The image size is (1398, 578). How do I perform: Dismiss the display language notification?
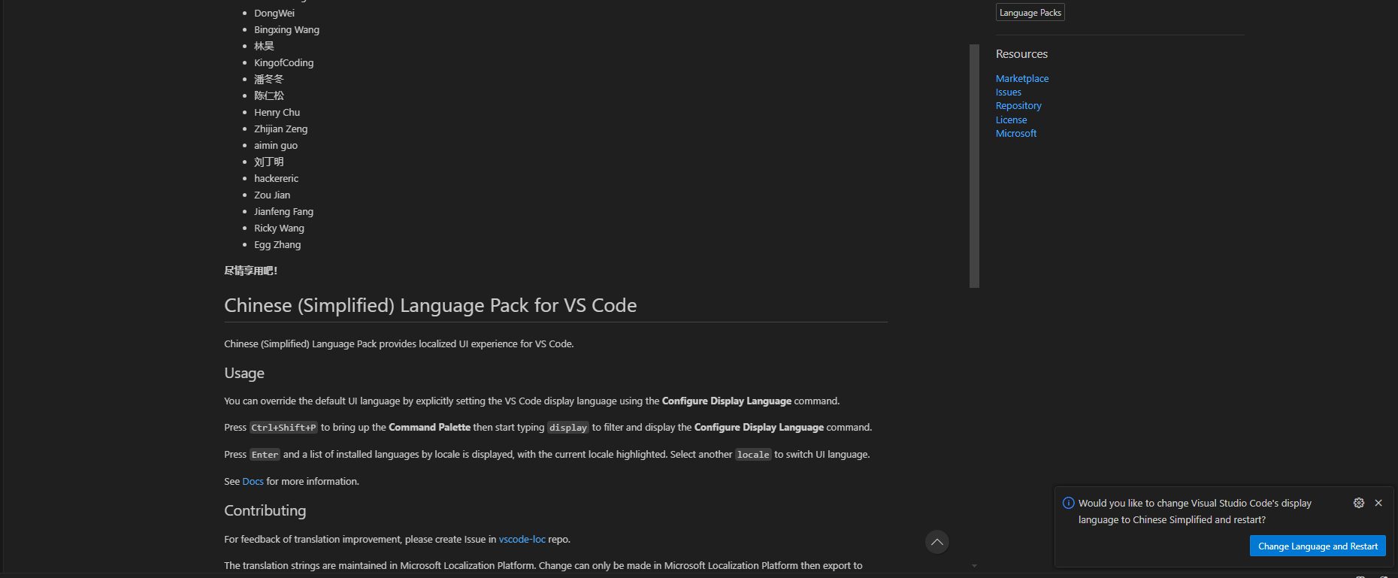(x=1378, y=503)
